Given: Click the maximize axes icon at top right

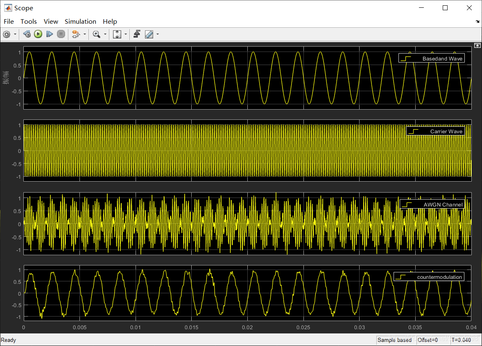Looking at the screenshot, I should (477, 45).
